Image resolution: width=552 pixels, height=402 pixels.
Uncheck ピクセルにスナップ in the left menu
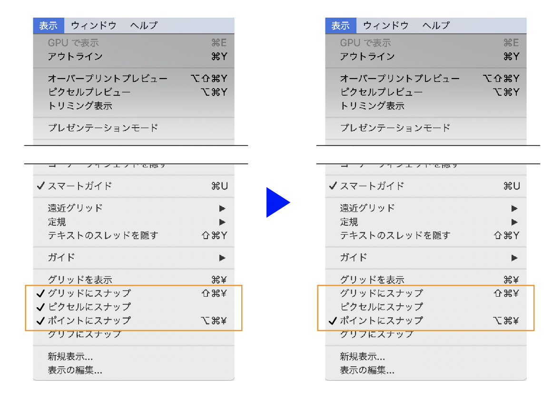tap(134, 307)
